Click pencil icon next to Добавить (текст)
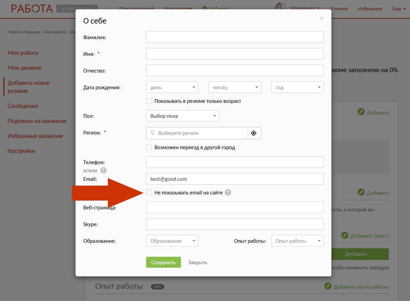The width and height of the screenshot is (410, 301). 345,236
